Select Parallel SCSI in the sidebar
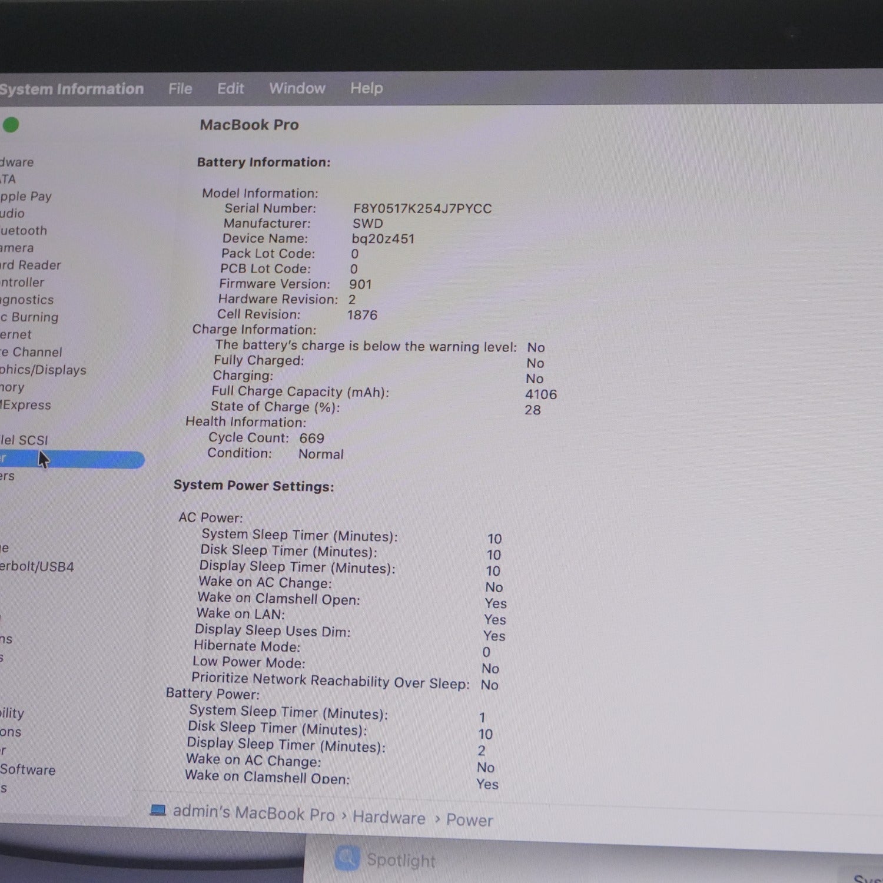883x883 pixels. tap(24, 440)
